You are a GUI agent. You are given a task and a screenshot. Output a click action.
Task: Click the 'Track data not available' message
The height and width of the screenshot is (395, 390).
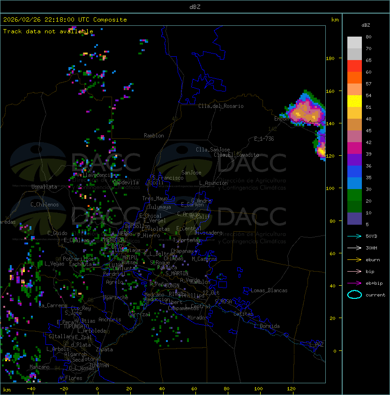(x=48, y=31)
